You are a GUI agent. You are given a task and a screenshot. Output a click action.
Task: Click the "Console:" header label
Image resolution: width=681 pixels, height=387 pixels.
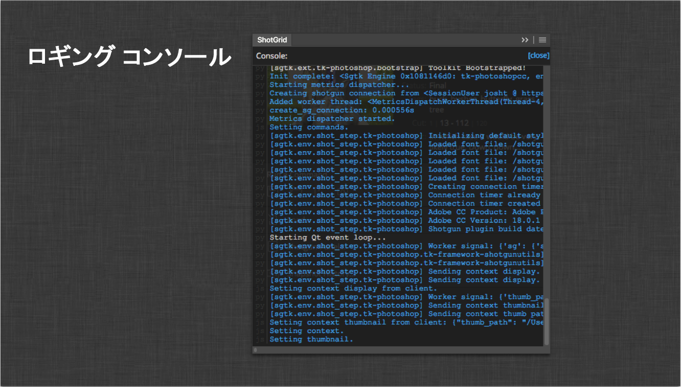pos(271,56)
